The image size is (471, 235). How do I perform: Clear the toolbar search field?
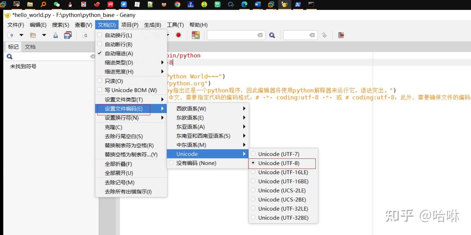260,35
